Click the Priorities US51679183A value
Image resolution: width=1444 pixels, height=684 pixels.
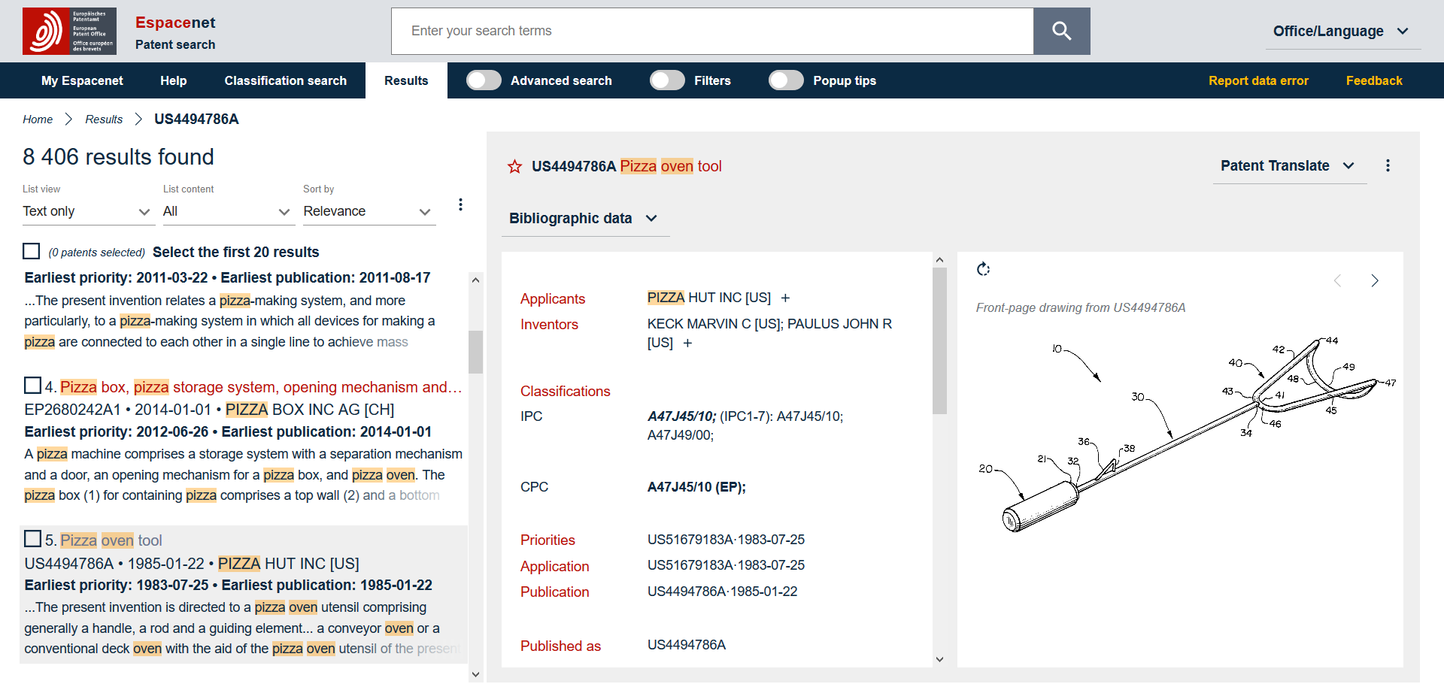click(726, 540)
